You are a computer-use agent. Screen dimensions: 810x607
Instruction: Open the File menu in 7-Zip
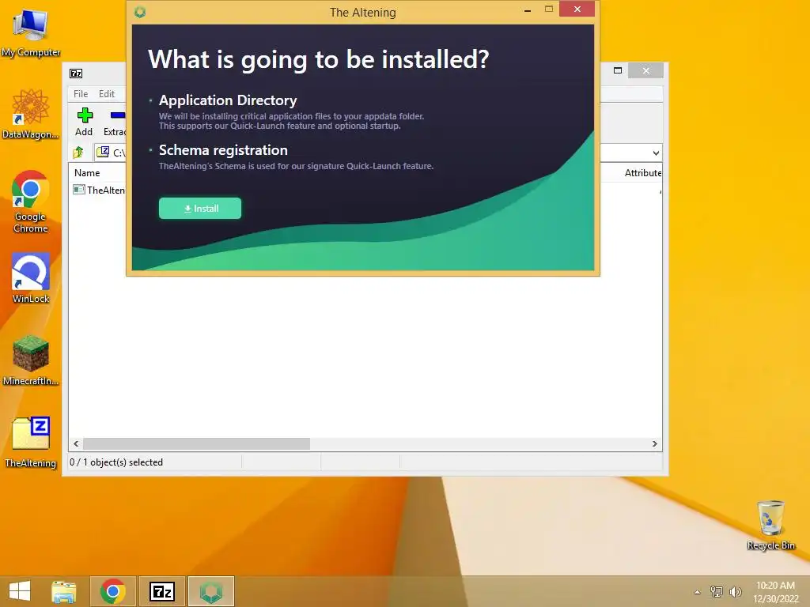point(81,94)
